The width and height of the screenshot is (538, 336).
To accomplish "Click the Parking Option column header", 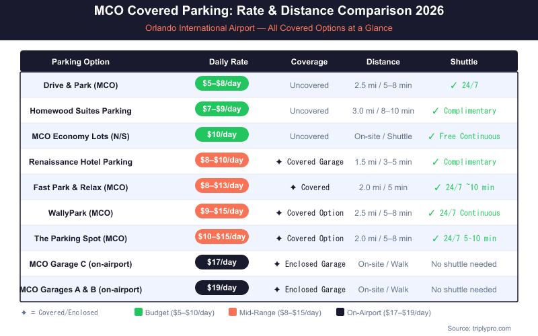I will (81, 62).
